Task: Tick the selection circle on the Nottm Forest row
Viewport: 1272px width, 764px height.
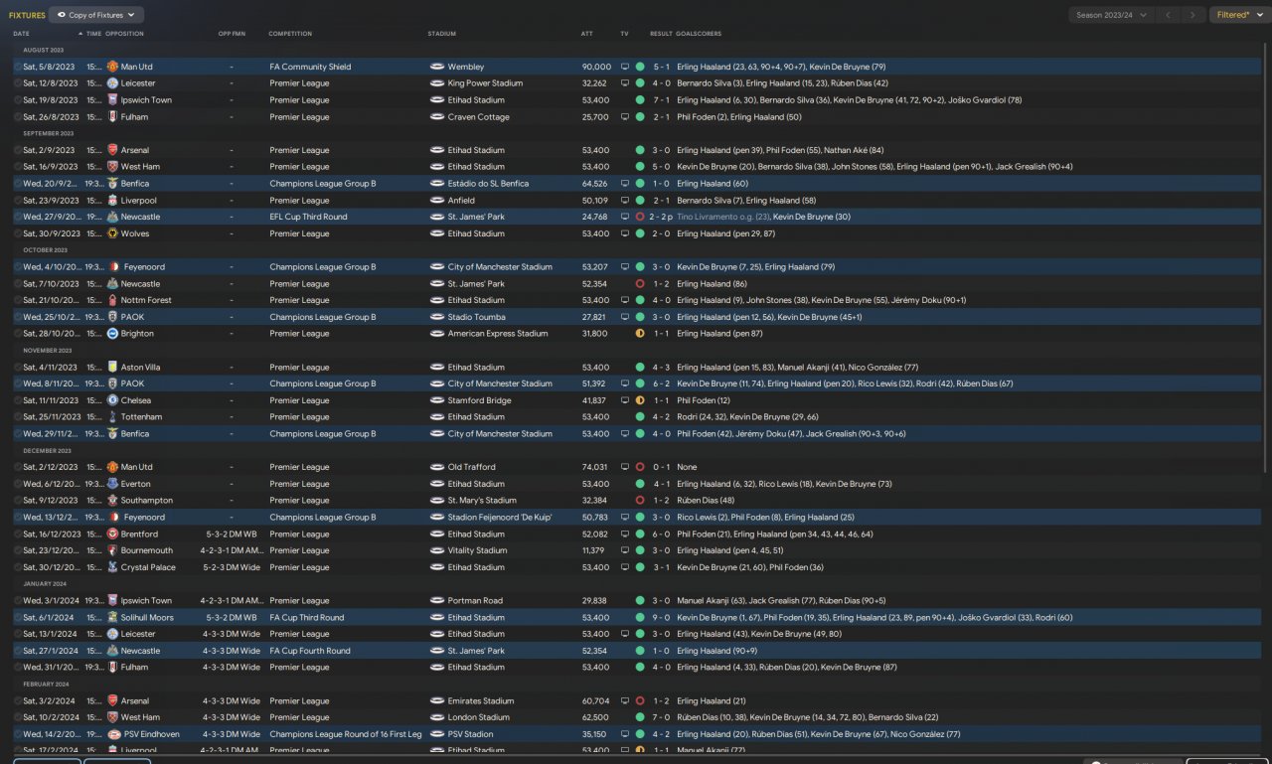Action: coord(18,300)
